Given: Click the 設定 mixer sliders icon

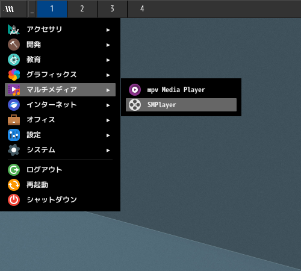Looking at the screenshot, I should click(14, 135).
